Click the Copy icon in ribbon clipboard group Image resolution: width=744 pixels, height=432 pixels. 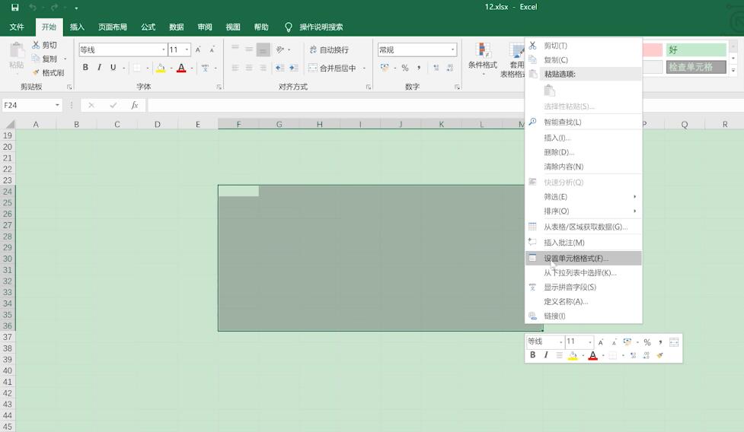tap(36, 59)
